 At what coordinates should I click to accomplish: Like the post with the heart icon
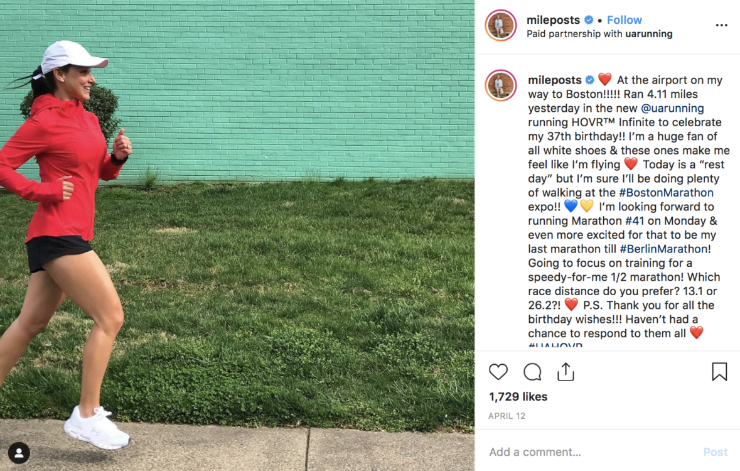pos(498,372)
